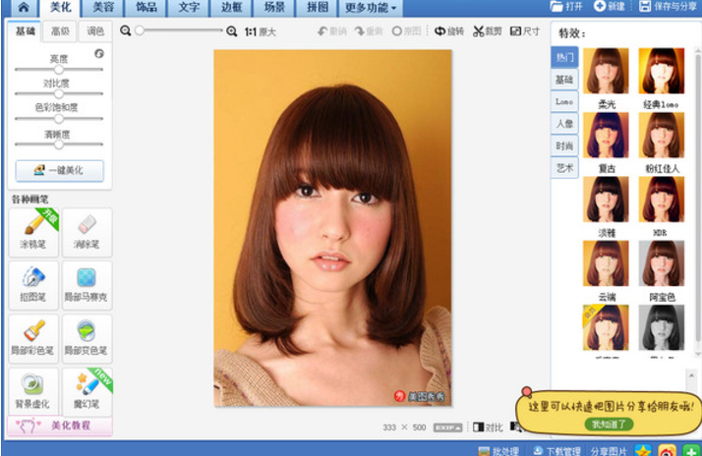Click the 亮度 brightness slider handle

click(x=59, y=70)
